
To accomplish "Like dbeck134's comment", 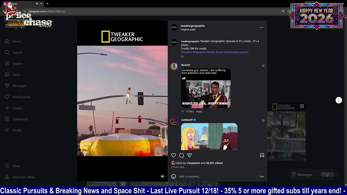I will pos(263,66).
